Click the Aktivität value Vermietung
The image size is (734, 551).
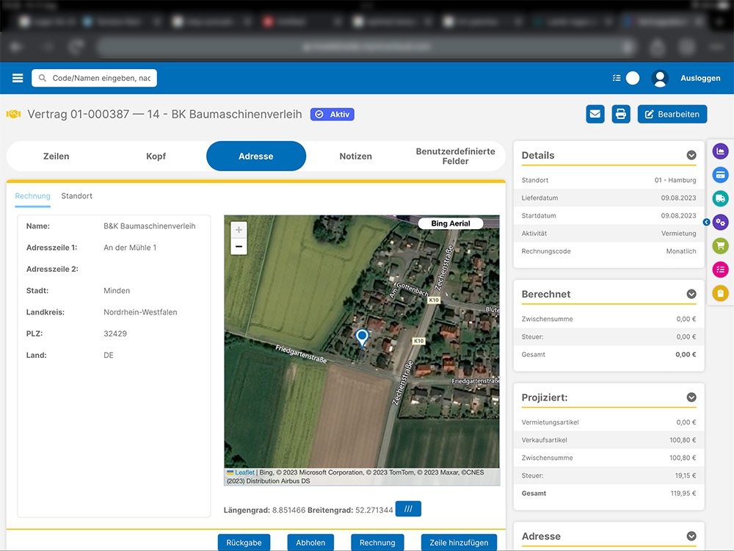[678, 234]
